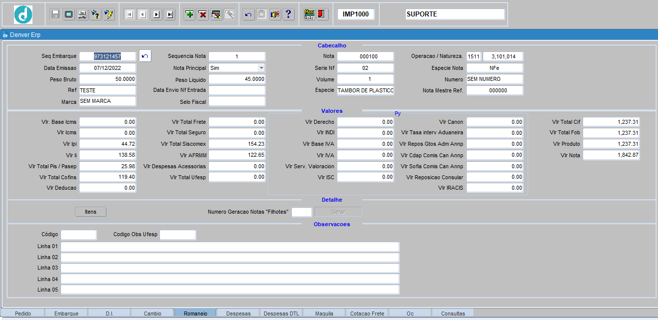This screenshot has width=658, height=320.
Task: Click the Codigo Obs Ufesp field
Action: [x=178, y=235]
